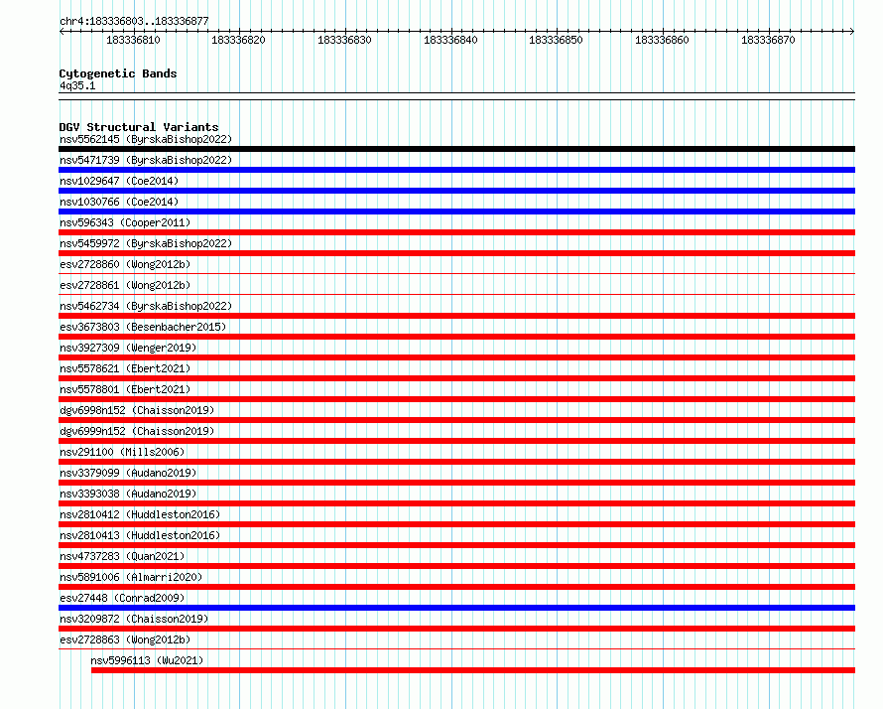Click the red bar under nsv5578621
The width and height of the screenshot is (883, 709).
click(456, 378)
